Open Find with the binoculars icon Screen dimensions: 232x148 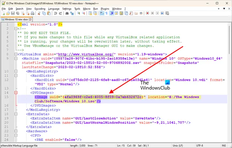coord(67,13)
